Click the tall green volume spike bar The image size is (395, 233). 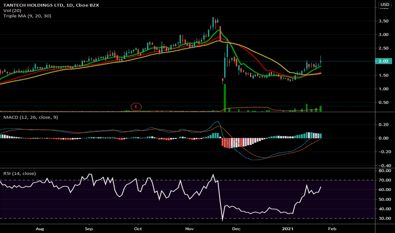coord(225,98)
